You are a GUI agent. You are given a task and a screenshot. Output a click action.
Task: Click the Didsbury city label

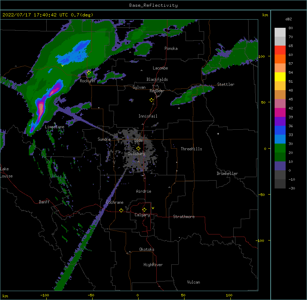(137, 154)
